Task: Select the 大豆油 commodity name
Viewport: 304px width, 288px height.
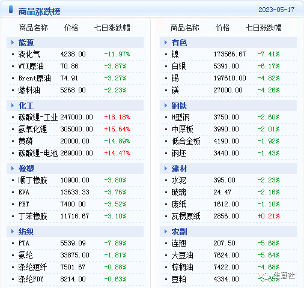Action: tap(183, 255)
